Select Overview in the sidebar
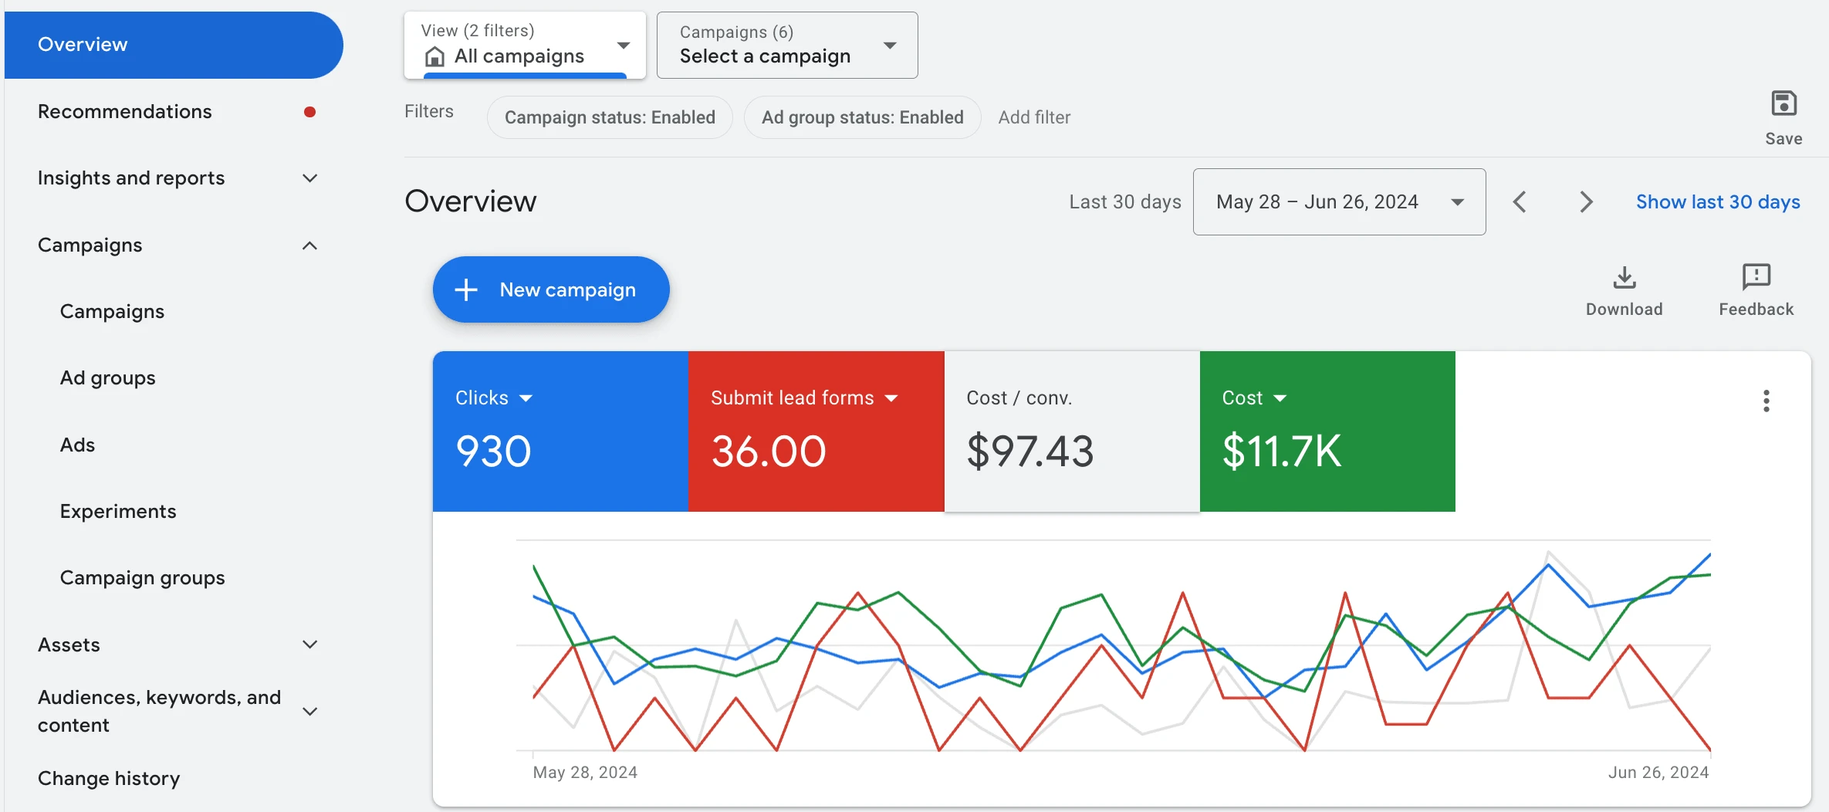 click(x=174, y=45)
